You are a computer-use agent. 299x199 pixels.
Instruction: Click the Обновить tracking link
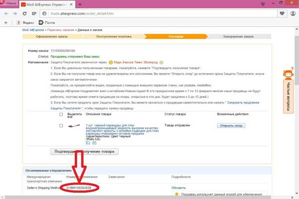[178, 188]
